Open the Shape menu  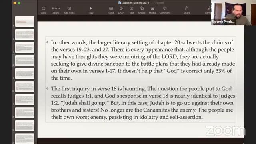[x=142, y=10]
